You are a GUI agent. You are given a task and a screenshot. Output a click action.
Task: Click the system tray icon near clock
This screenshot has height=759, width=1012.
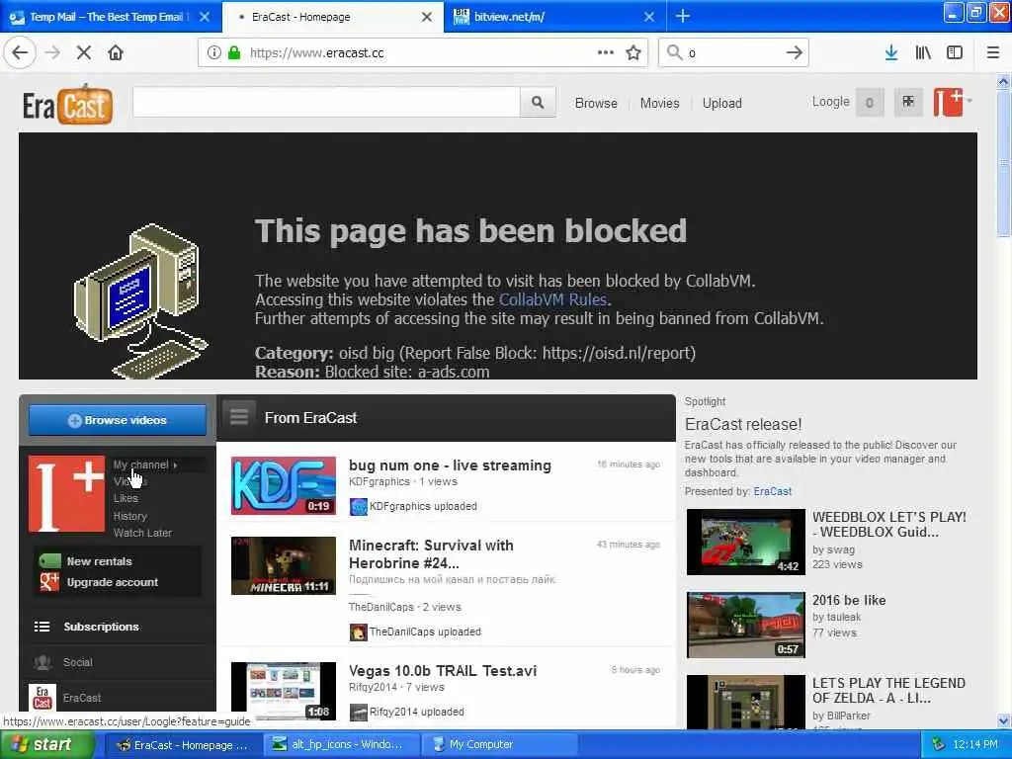coord(939,745)
